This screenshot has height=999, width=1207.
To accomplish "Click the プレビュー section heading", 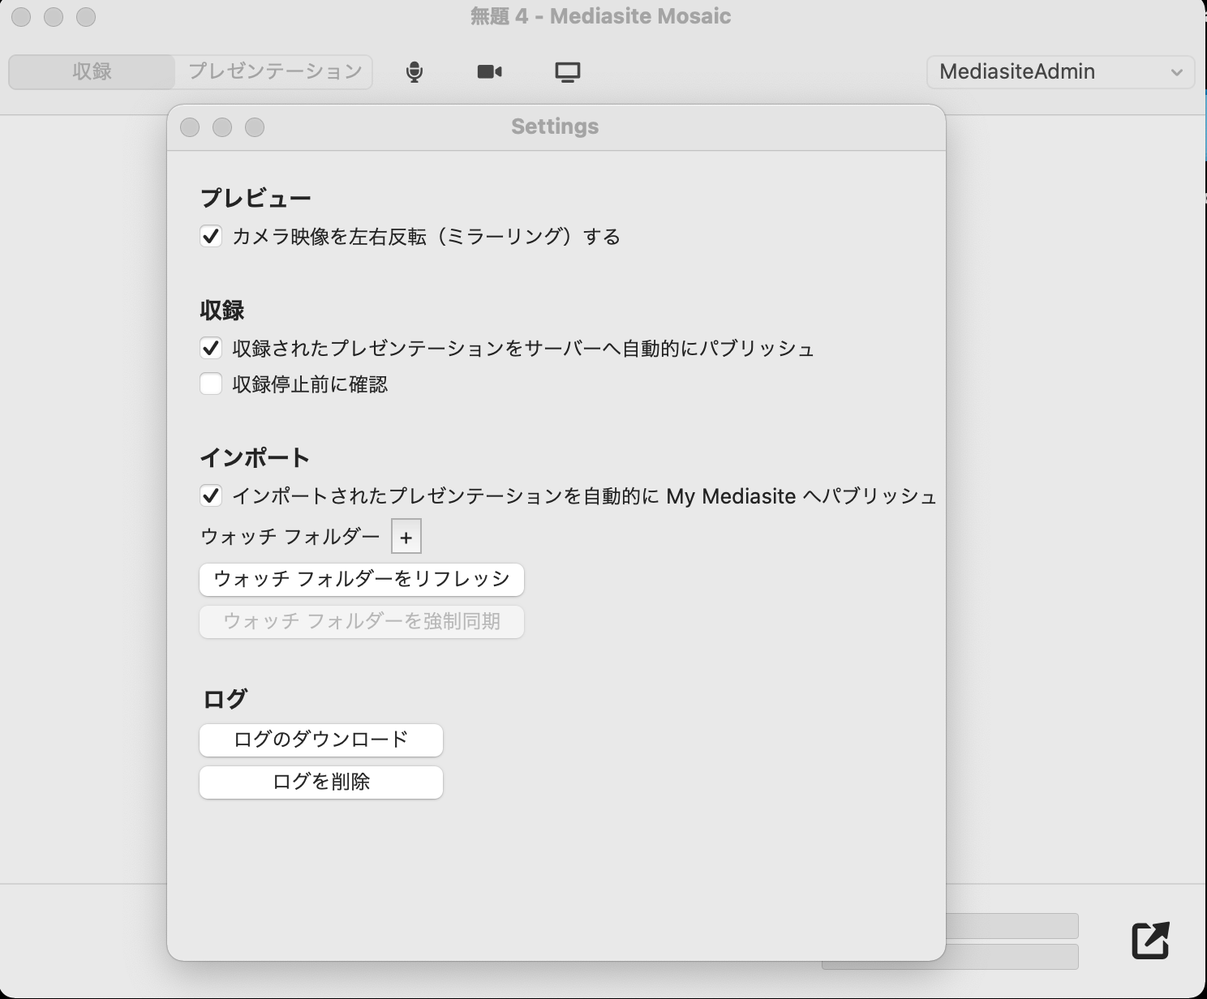I will [x=256, y=198].
